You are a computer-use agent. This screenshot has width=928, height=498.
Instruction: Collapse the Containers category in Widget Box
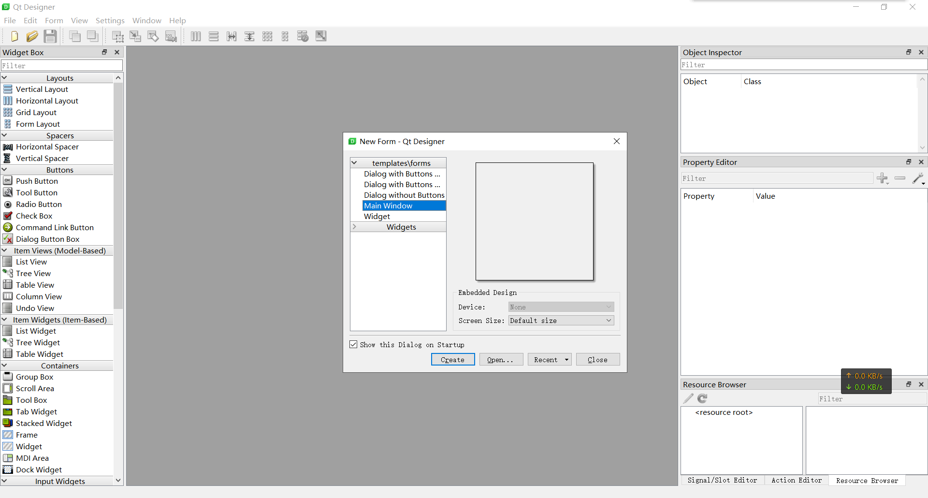(x=4, y=366)
